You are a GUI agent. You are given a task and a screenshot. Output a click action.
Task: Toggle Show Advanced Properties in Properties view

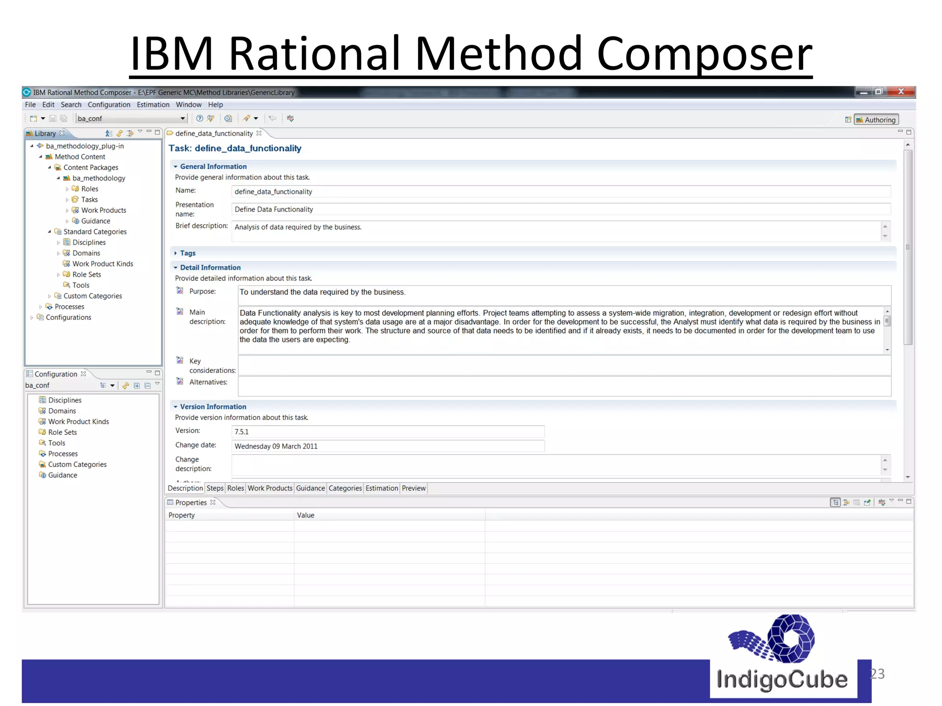tap(846, 502)
